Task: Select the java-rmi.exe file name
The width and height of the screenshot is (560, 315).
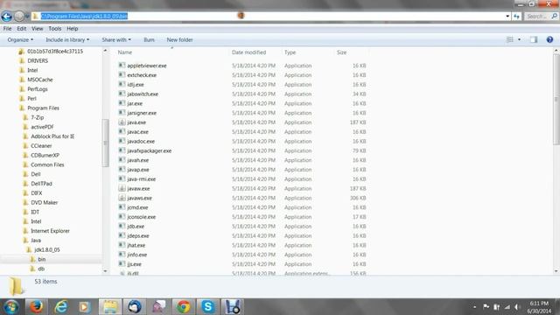Action: point(142,179)
